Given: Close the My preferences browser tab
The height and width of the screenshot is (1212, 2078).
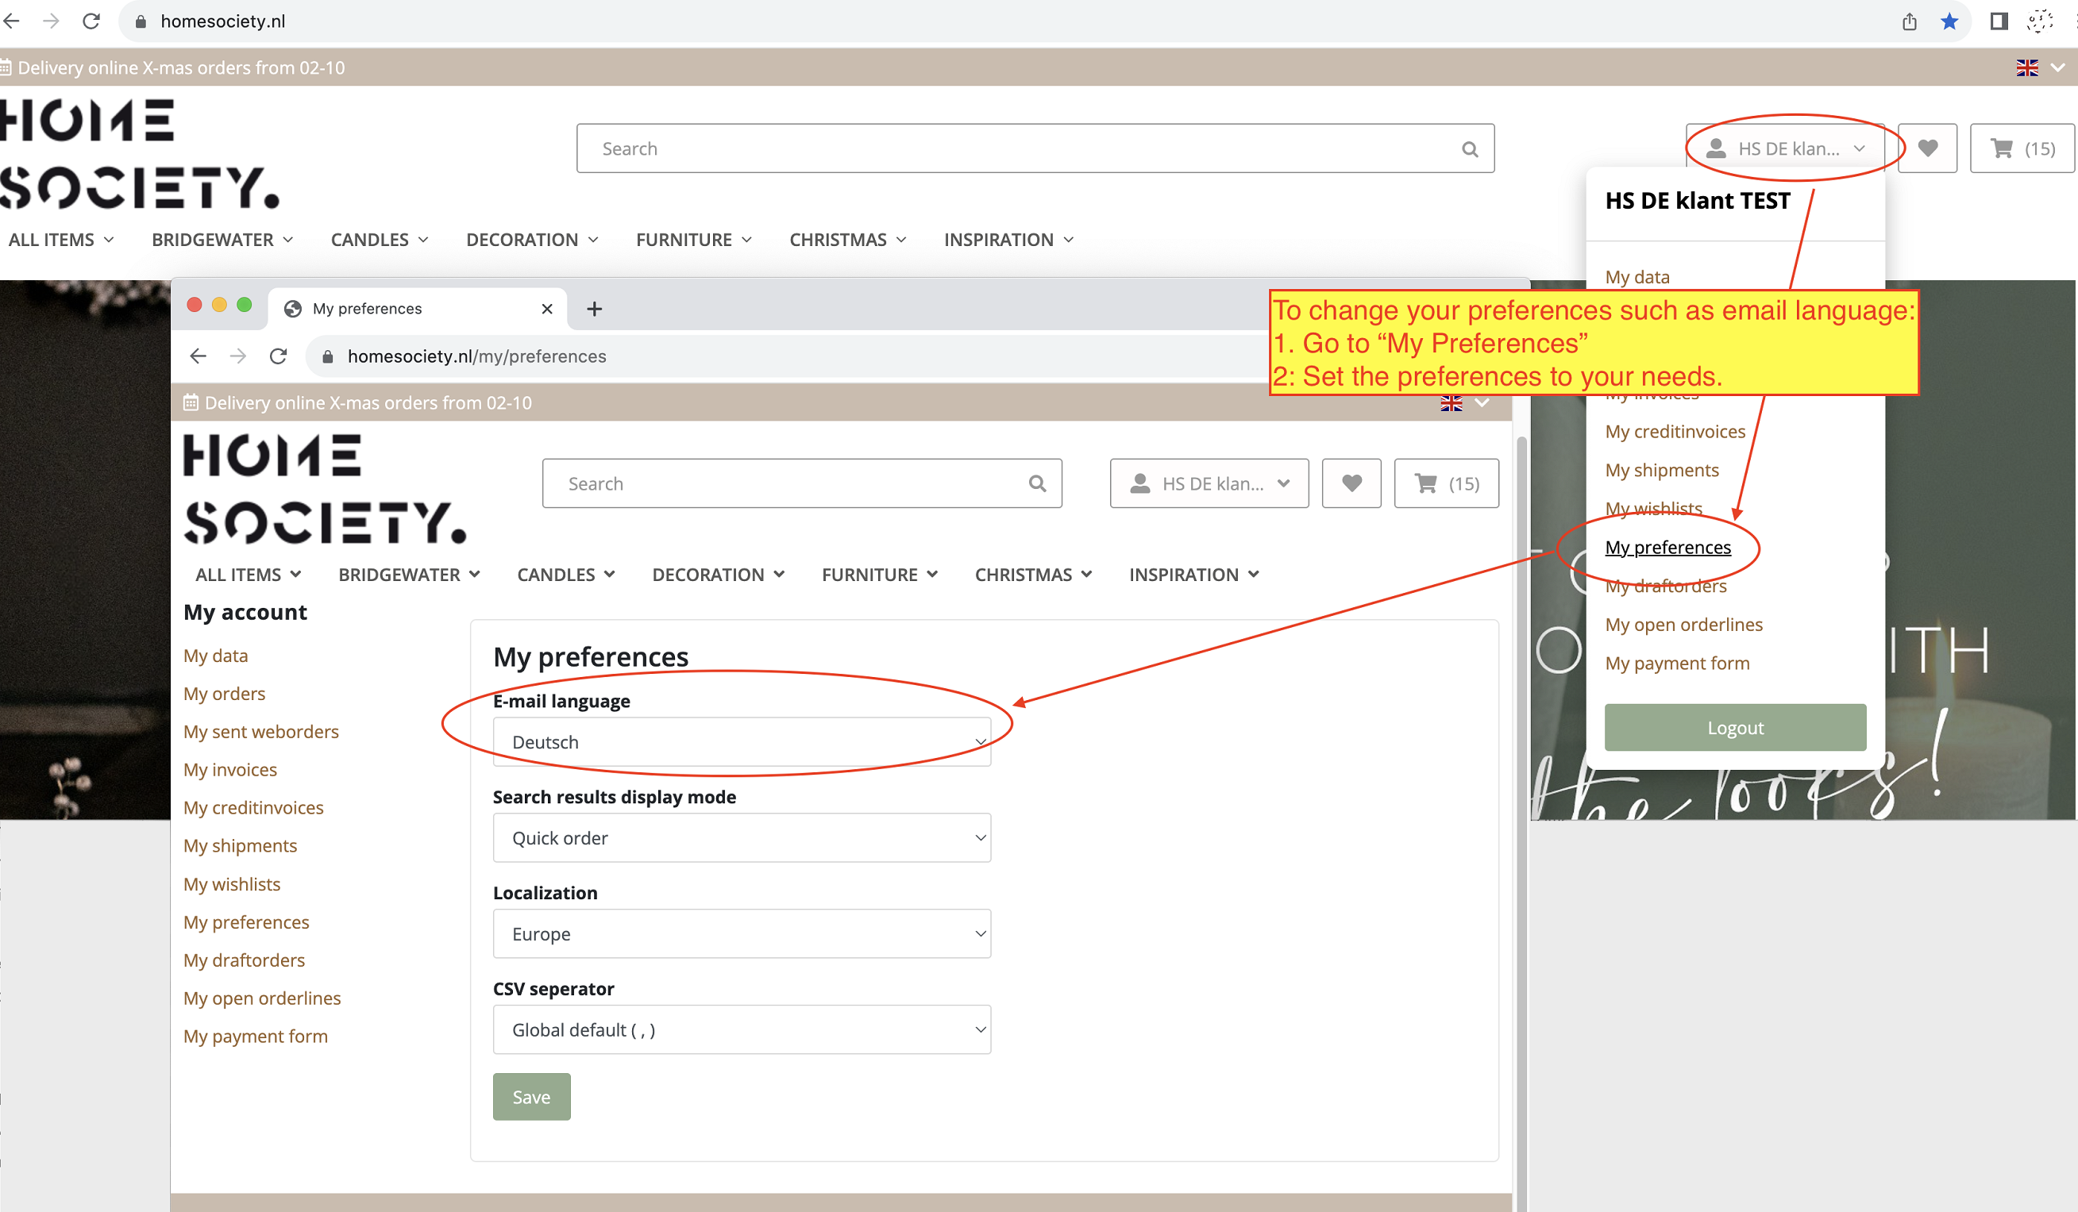Looking at the screenshot, I should [547, 310].
